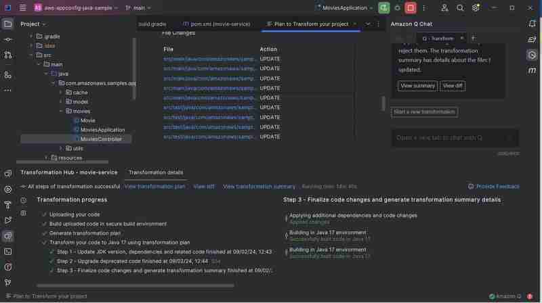The height and width of the screenshot is (303, 542).
Task: Select Plan to Transform your project tab
Action: (311, 24)
